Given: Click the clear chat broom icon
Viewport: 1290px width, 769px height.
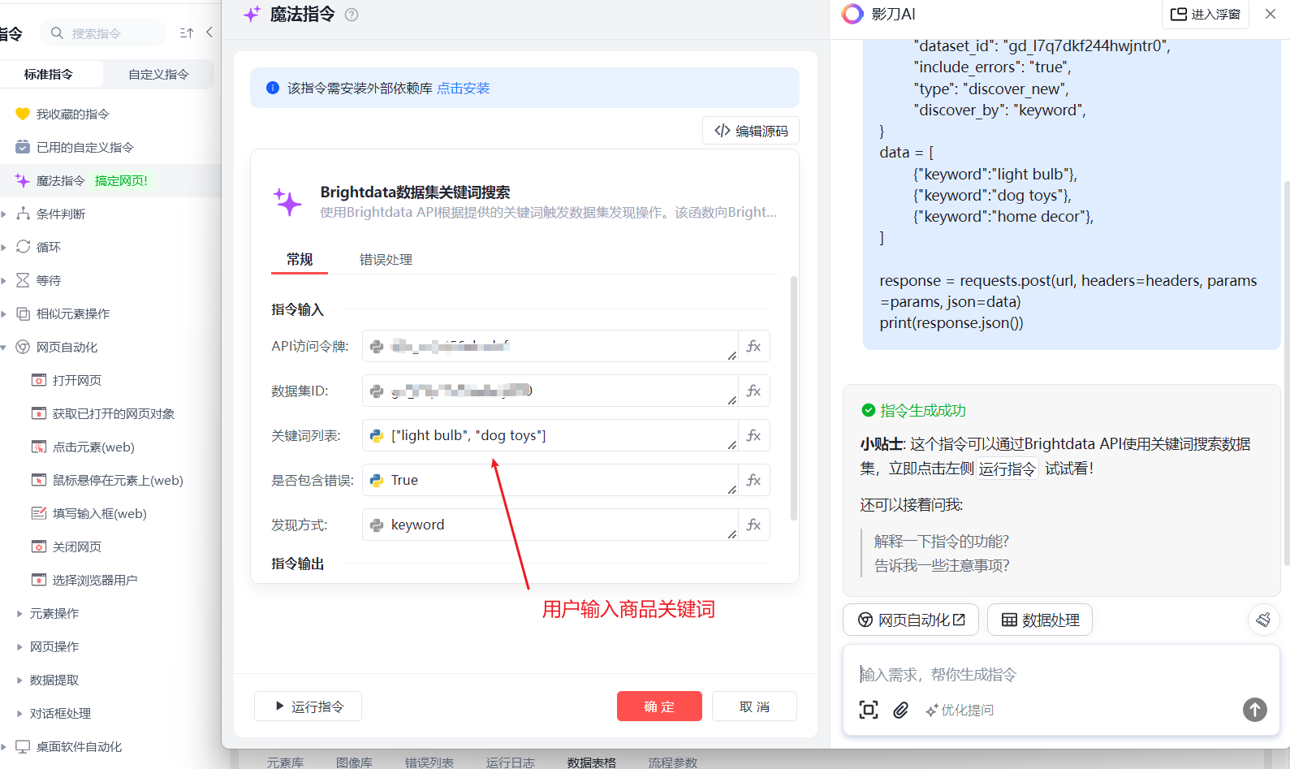Looking at the screenshot, I should pyautogui.click(x=1263, y=620).
